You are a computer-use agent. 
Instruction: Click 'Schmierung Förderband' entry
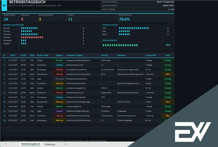[x=76, y=83]
